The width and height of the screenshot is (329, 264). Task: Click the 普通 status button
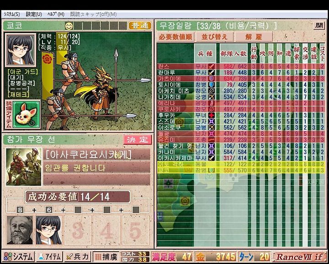point(140,26)
